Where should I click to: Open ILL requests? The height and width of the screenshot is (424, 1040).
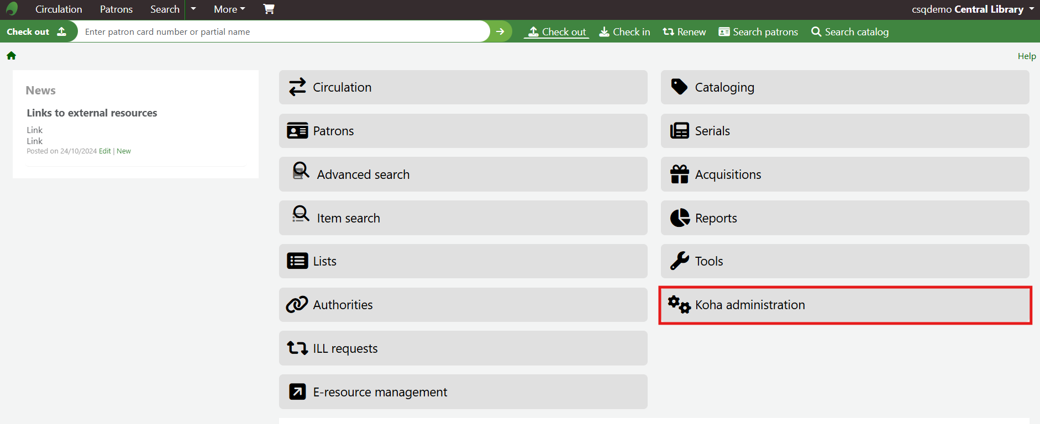click(x=463, y=348)
